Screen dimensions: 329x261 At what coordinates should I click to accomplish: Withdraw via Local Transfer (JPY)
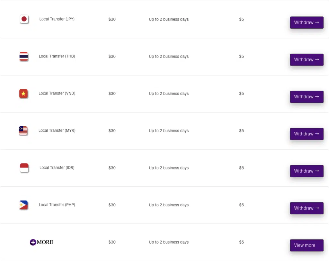307,22
